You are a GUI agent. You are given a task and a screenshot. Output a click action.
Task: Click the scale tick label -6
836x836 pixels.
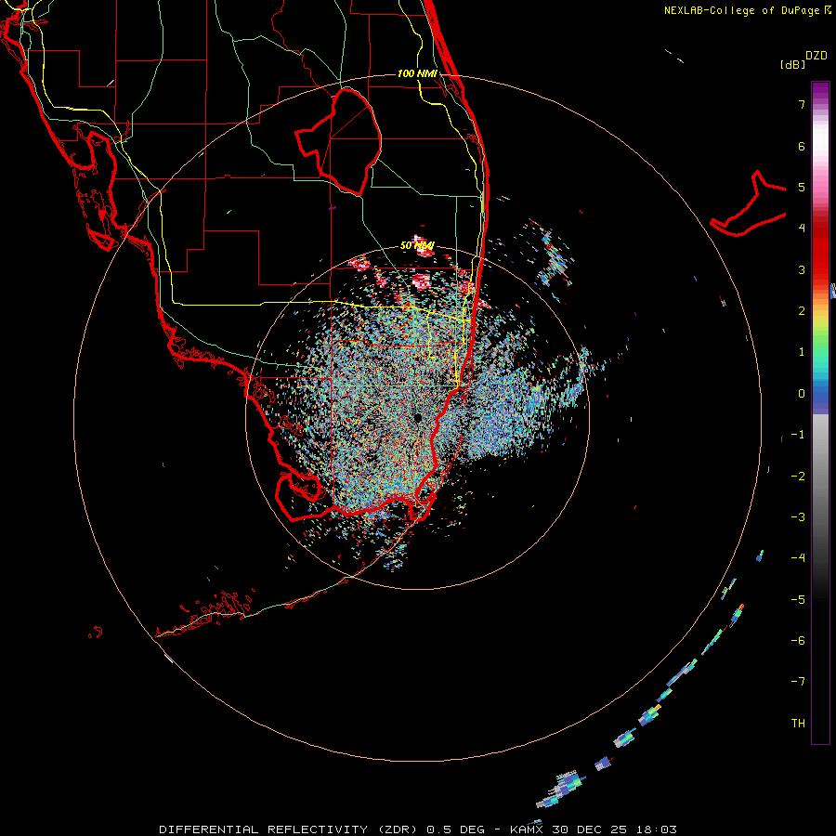click(798, 641)
